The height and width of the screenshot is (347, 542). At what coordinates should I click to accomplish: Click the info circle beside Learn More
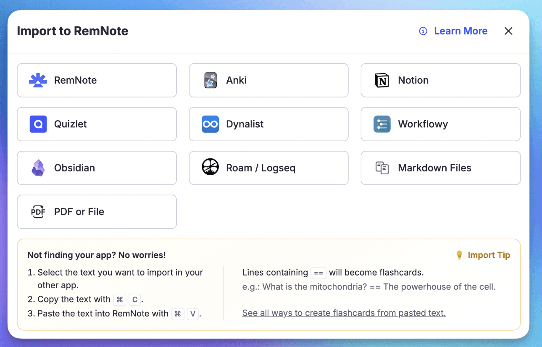[x=423, y=31]
